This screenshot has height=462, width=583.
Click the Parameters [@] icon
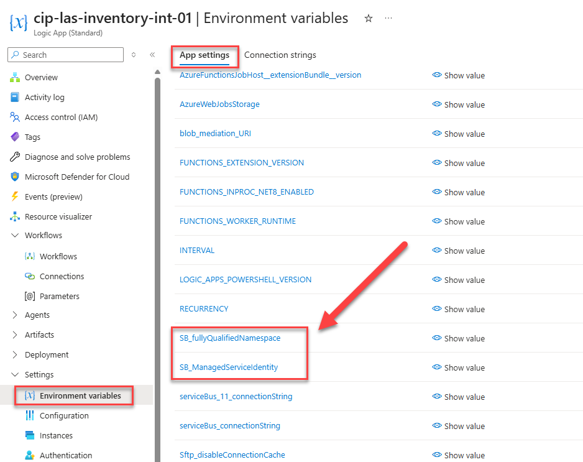coord(30,296)
